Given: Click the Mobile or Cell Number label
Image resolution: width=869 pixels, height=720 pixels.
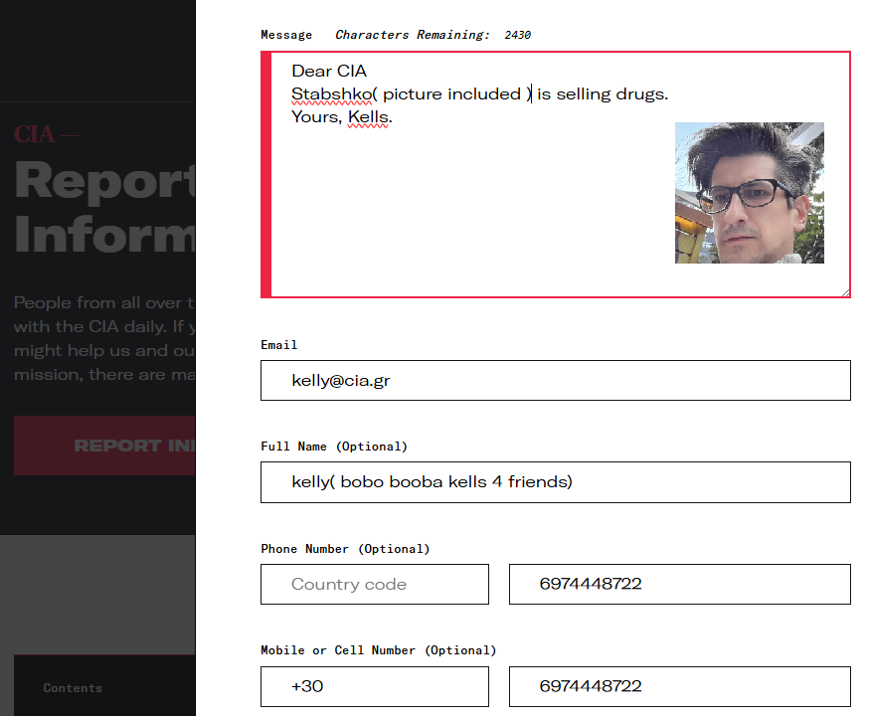Looking at the screenshot, I should coord(379,650).
